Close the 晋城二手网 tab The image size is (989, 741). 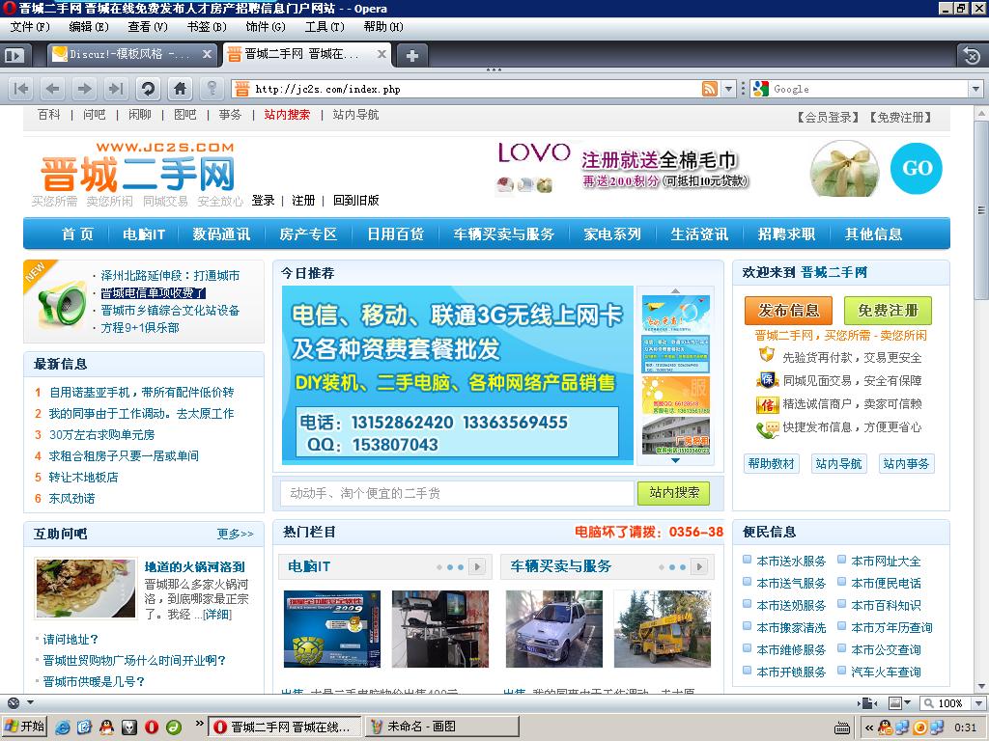click(x=381, y=54)
